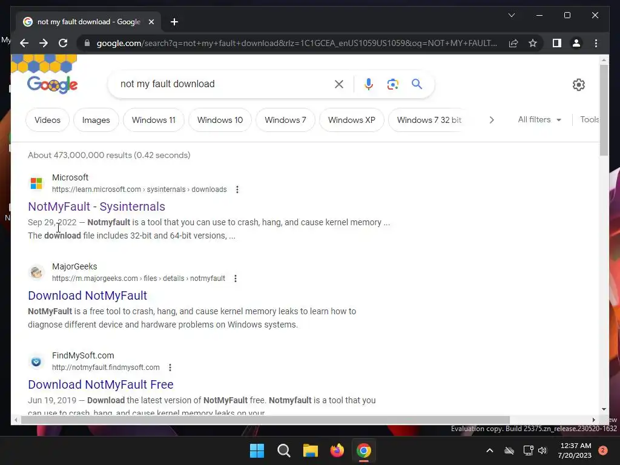The image size is (620, 465).
Task: Open File Explorer from taskbar
Action: tap(311, 450)
